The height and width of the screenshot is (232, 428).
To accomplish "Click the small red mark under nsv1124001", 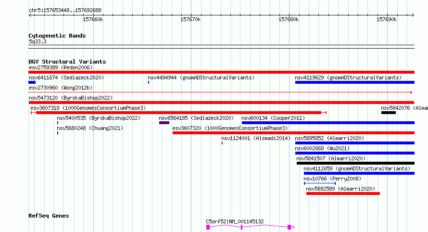I will pyautogui.click(x=222, y=143).
